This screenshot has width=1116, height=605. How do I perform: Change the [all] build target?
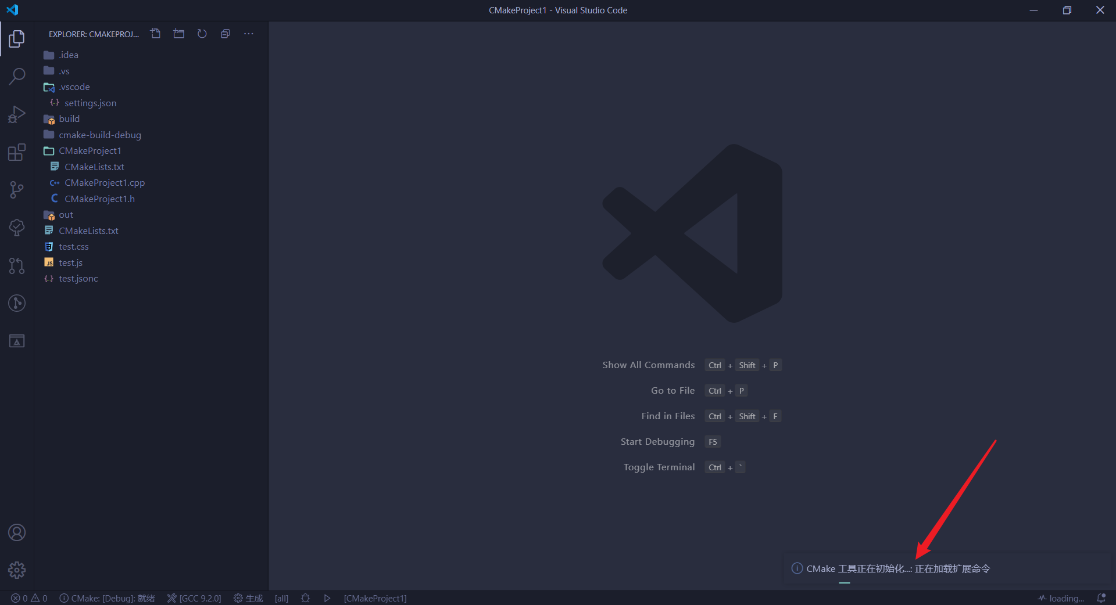[x=281, y=598]
